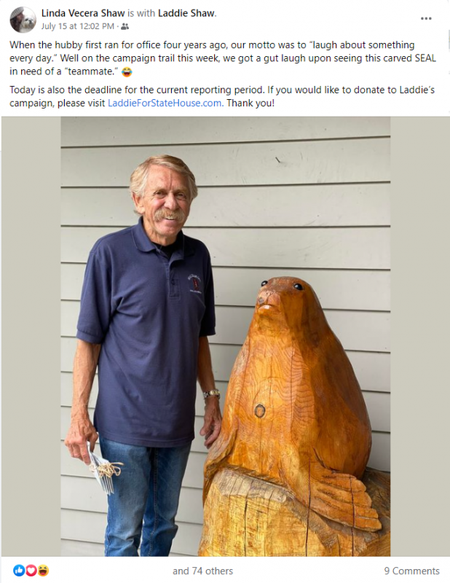Open the photo of man with seal carving
This screenshot has width=450, height=583.
click(226, 337)
